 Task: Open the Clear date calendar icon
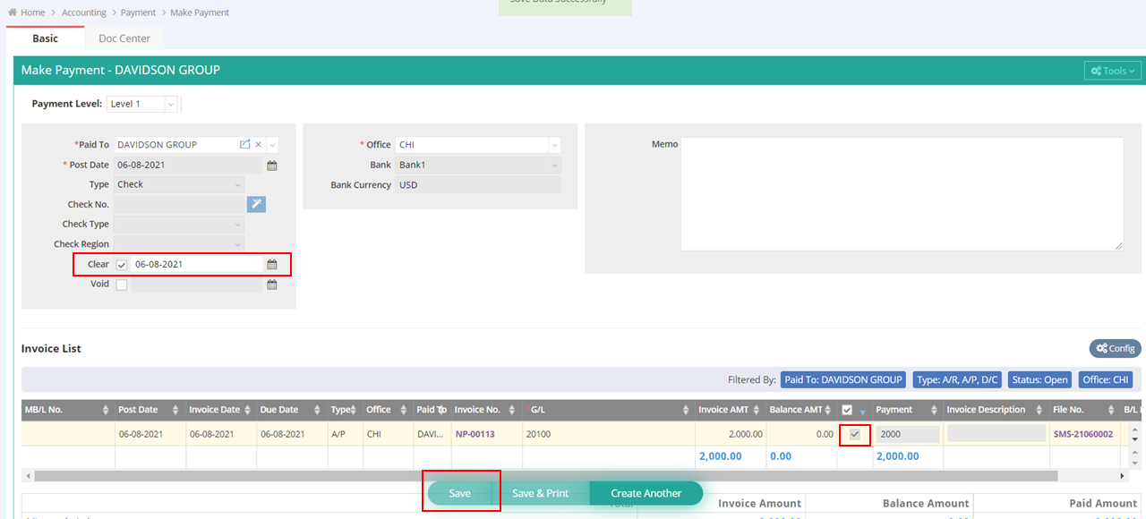tap(272, 265)
